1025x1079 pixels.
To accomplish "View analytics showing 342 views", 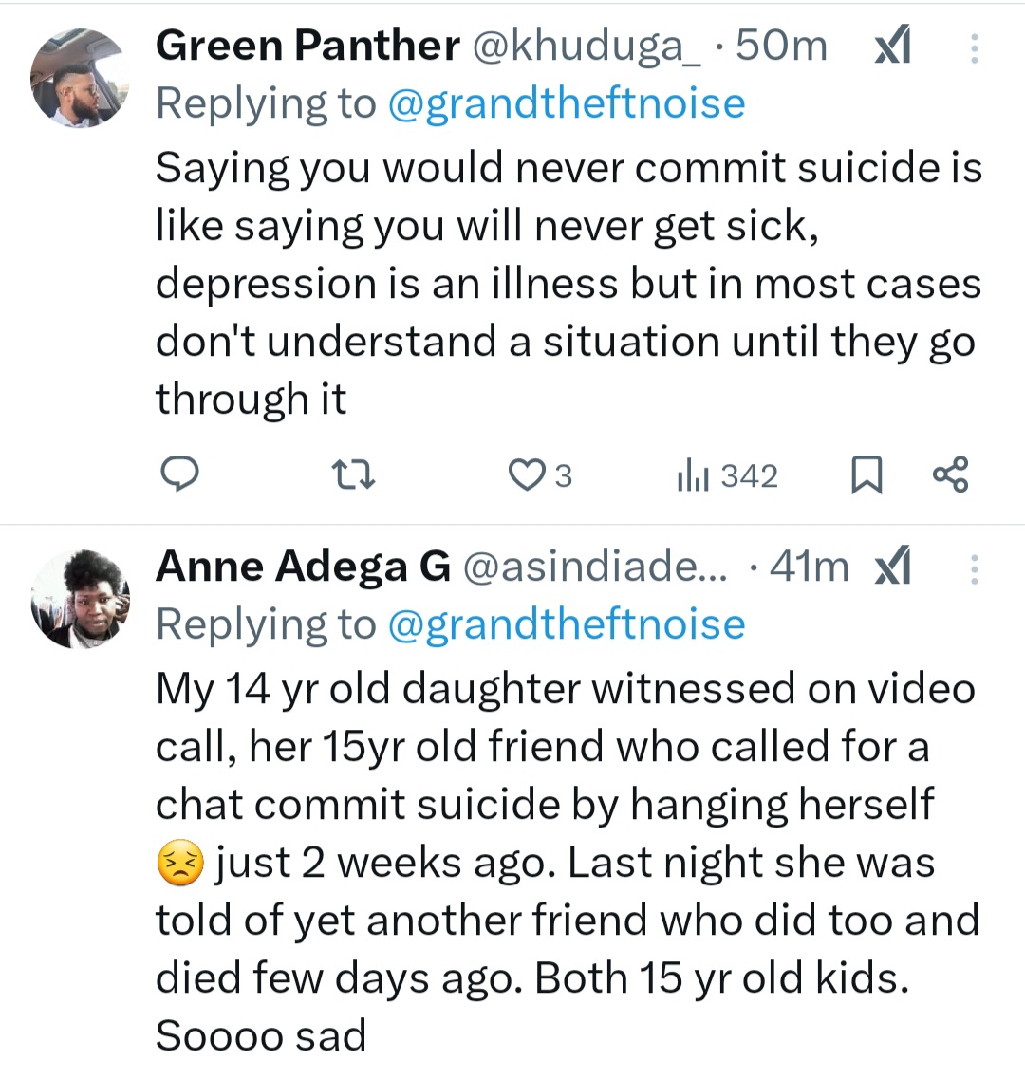I will (726, 474).
